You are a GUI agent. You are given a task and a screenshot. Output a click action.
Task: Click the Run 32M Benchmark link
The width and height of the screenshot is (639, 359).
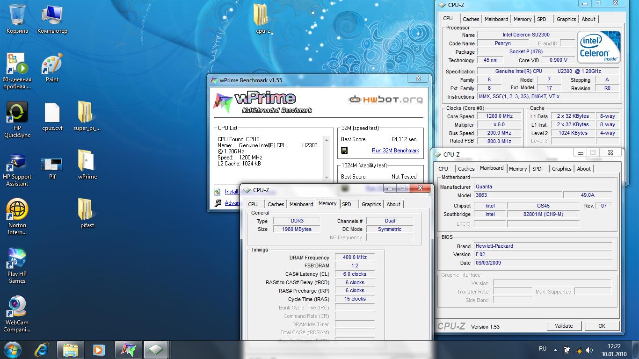(395, 151)
